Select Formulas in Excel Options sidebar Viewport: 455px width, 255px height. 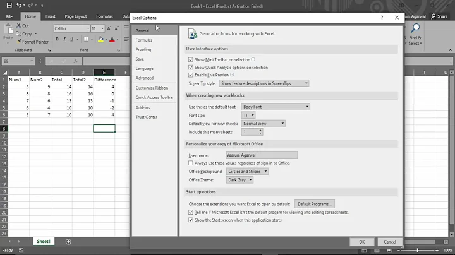point(143,40)
